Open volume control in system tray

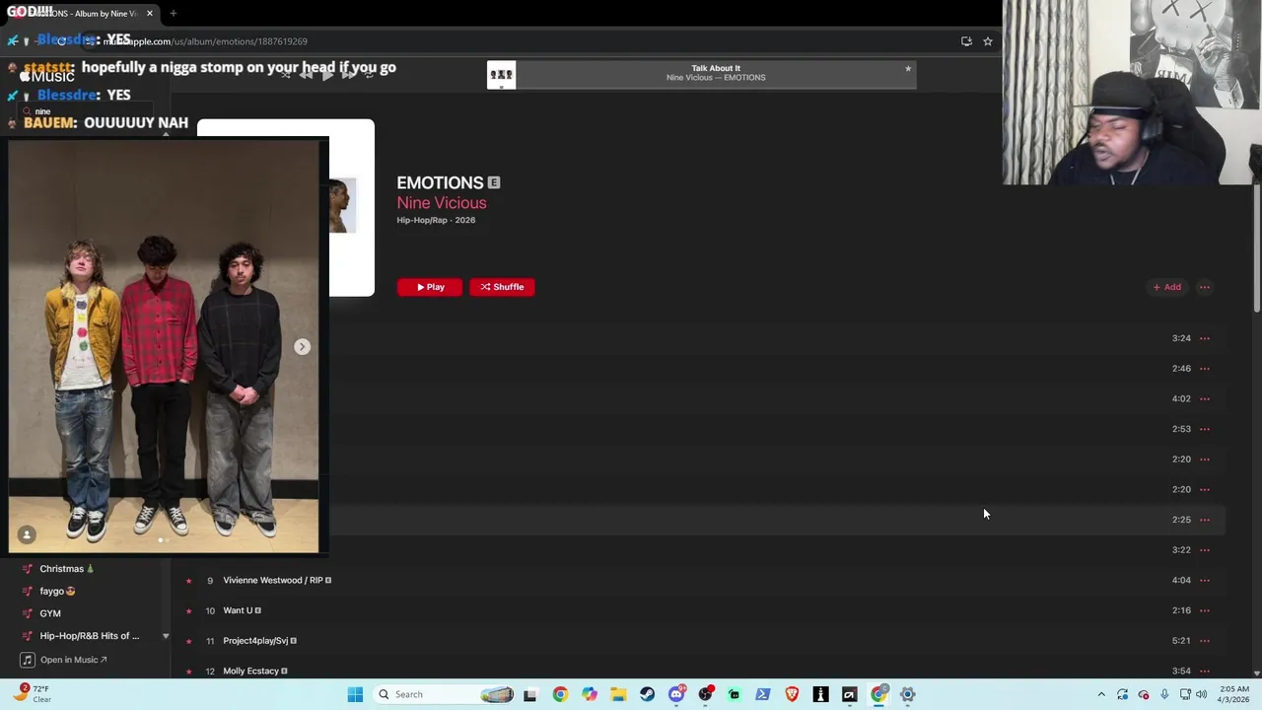[x=1202, y=694]
